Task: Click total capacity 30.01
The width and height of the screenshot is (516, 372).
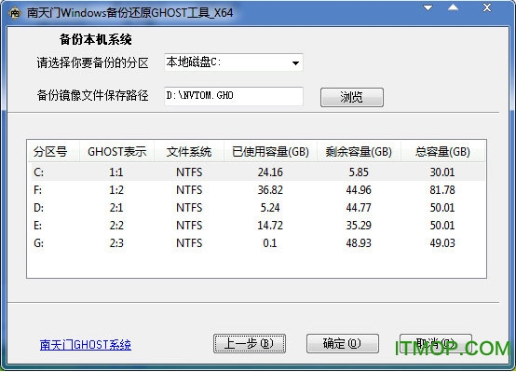Action: pyautogui.click(x=442, y=172)
